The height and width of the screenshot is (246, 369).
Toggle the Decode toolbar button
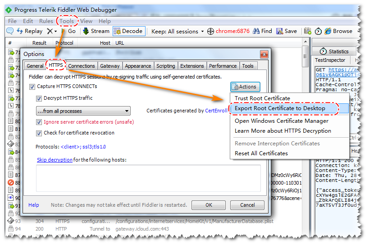click(128, 31)
